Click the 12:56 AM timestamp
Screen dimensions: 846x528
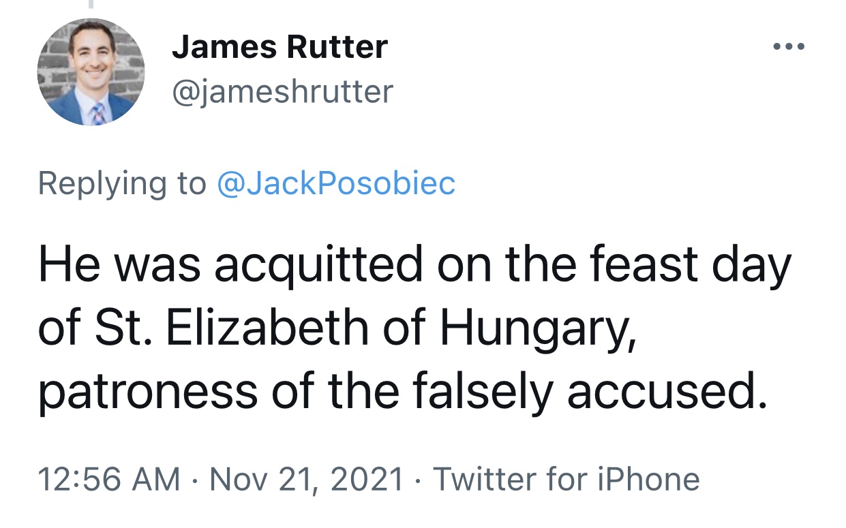tap(109, 479)
